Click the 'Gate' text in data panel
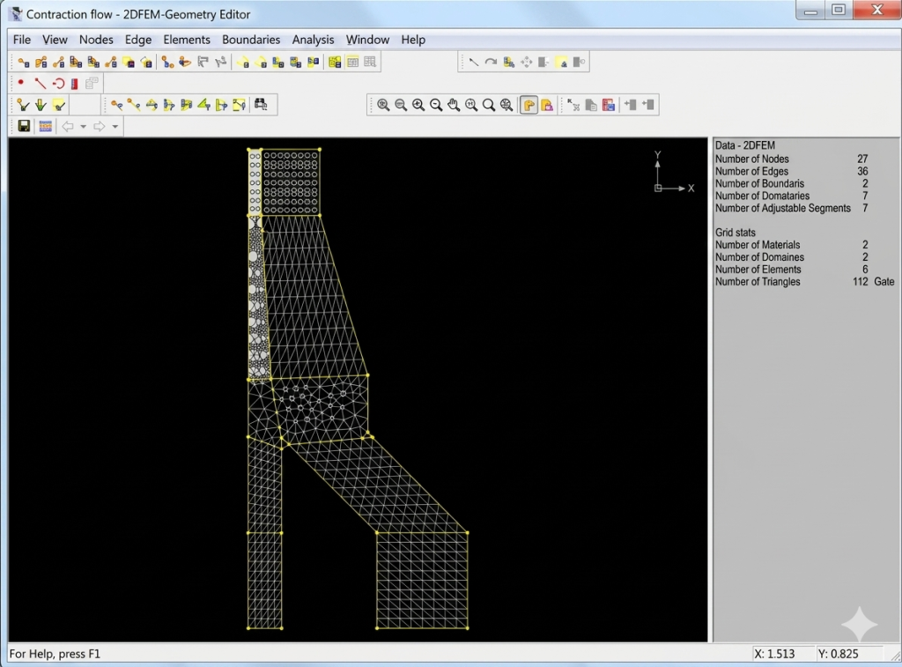902x667 pixels. point(884,281)
